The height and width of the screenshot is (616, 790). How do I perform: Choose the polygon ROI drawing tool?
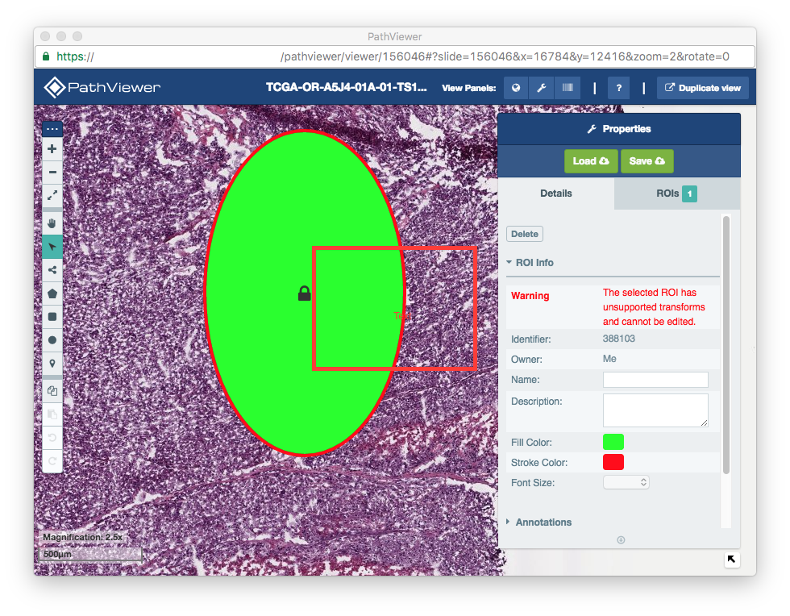click(x=52, y=293)
